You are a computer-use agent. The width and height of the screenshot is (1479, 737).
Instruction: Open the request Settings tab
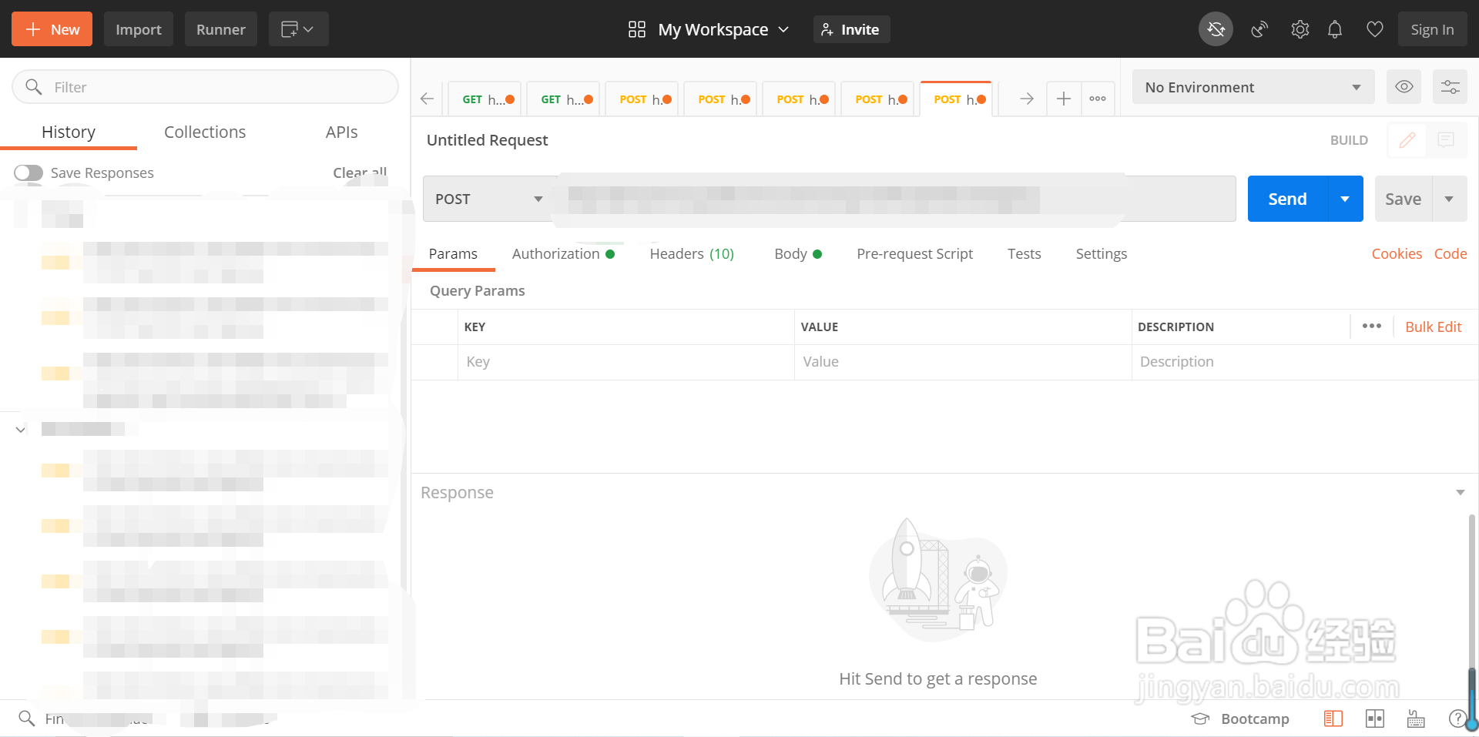(1101, 253)
